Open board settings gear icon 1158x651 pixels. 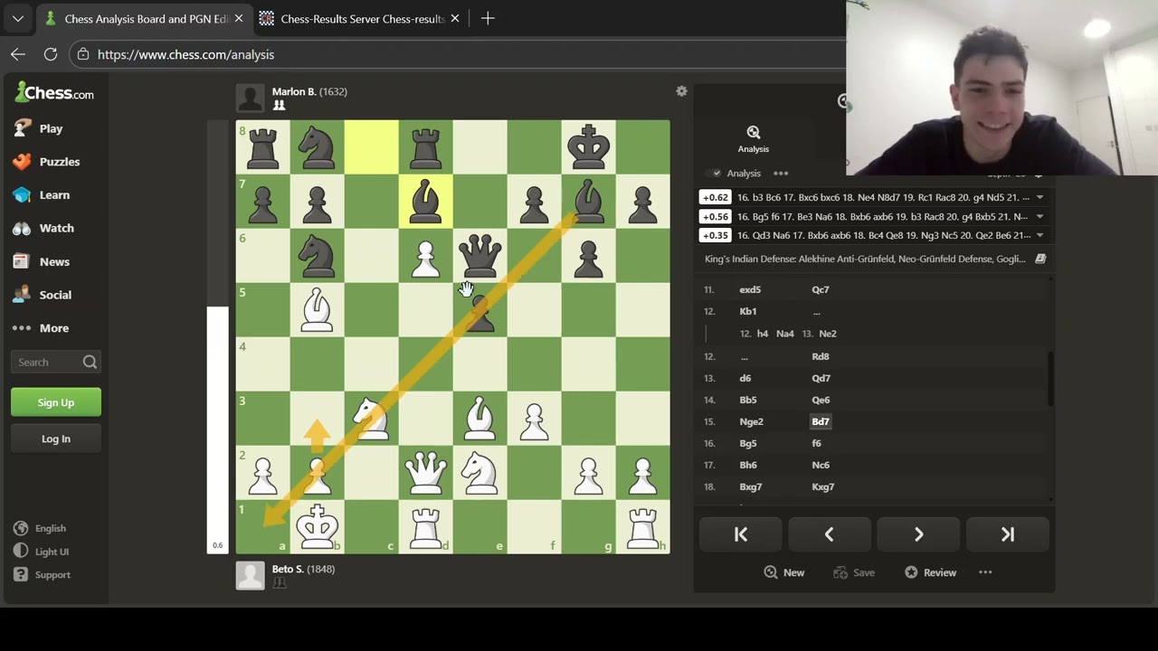[x=681, y=91]
